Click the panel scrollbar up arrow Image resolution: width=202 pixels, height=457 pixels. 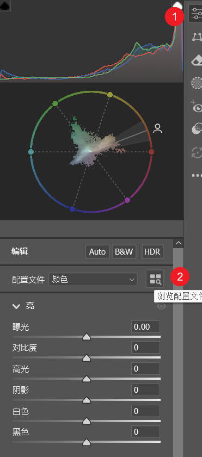coord(179,243)
